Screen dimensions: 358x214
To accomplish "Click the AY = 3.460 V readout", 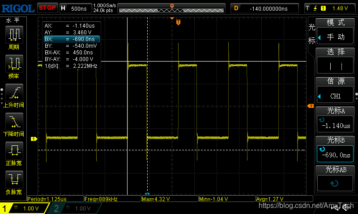I will tap(68, 33).
